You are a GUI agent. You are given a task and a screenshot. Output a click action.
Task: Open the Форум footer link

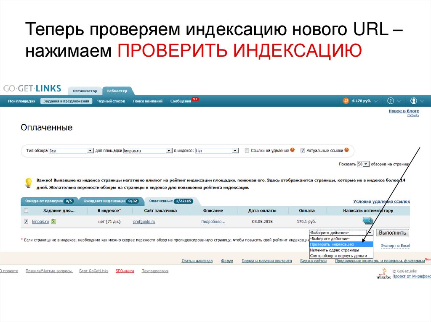pos(227,261)
